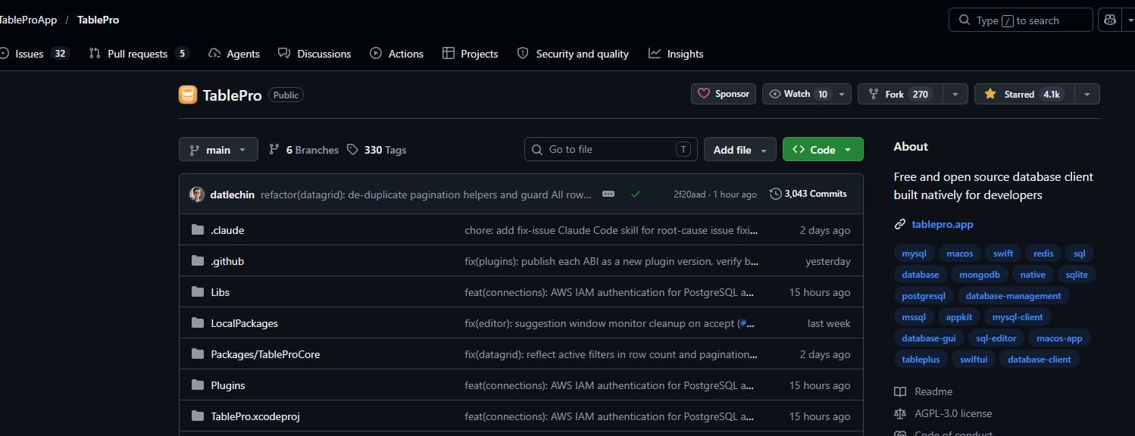The width and height of the screenshot is (1135, 436).
Task: Open the AGPL-3.0 license link
Action: click(x=952, y=413)
